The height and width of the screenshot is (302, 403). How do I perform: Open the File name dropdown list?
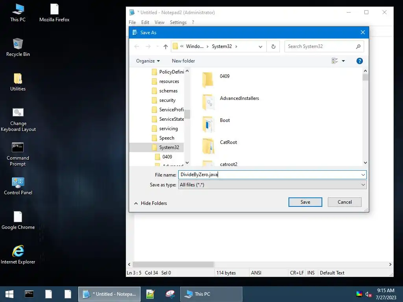(x=363, y=175)
